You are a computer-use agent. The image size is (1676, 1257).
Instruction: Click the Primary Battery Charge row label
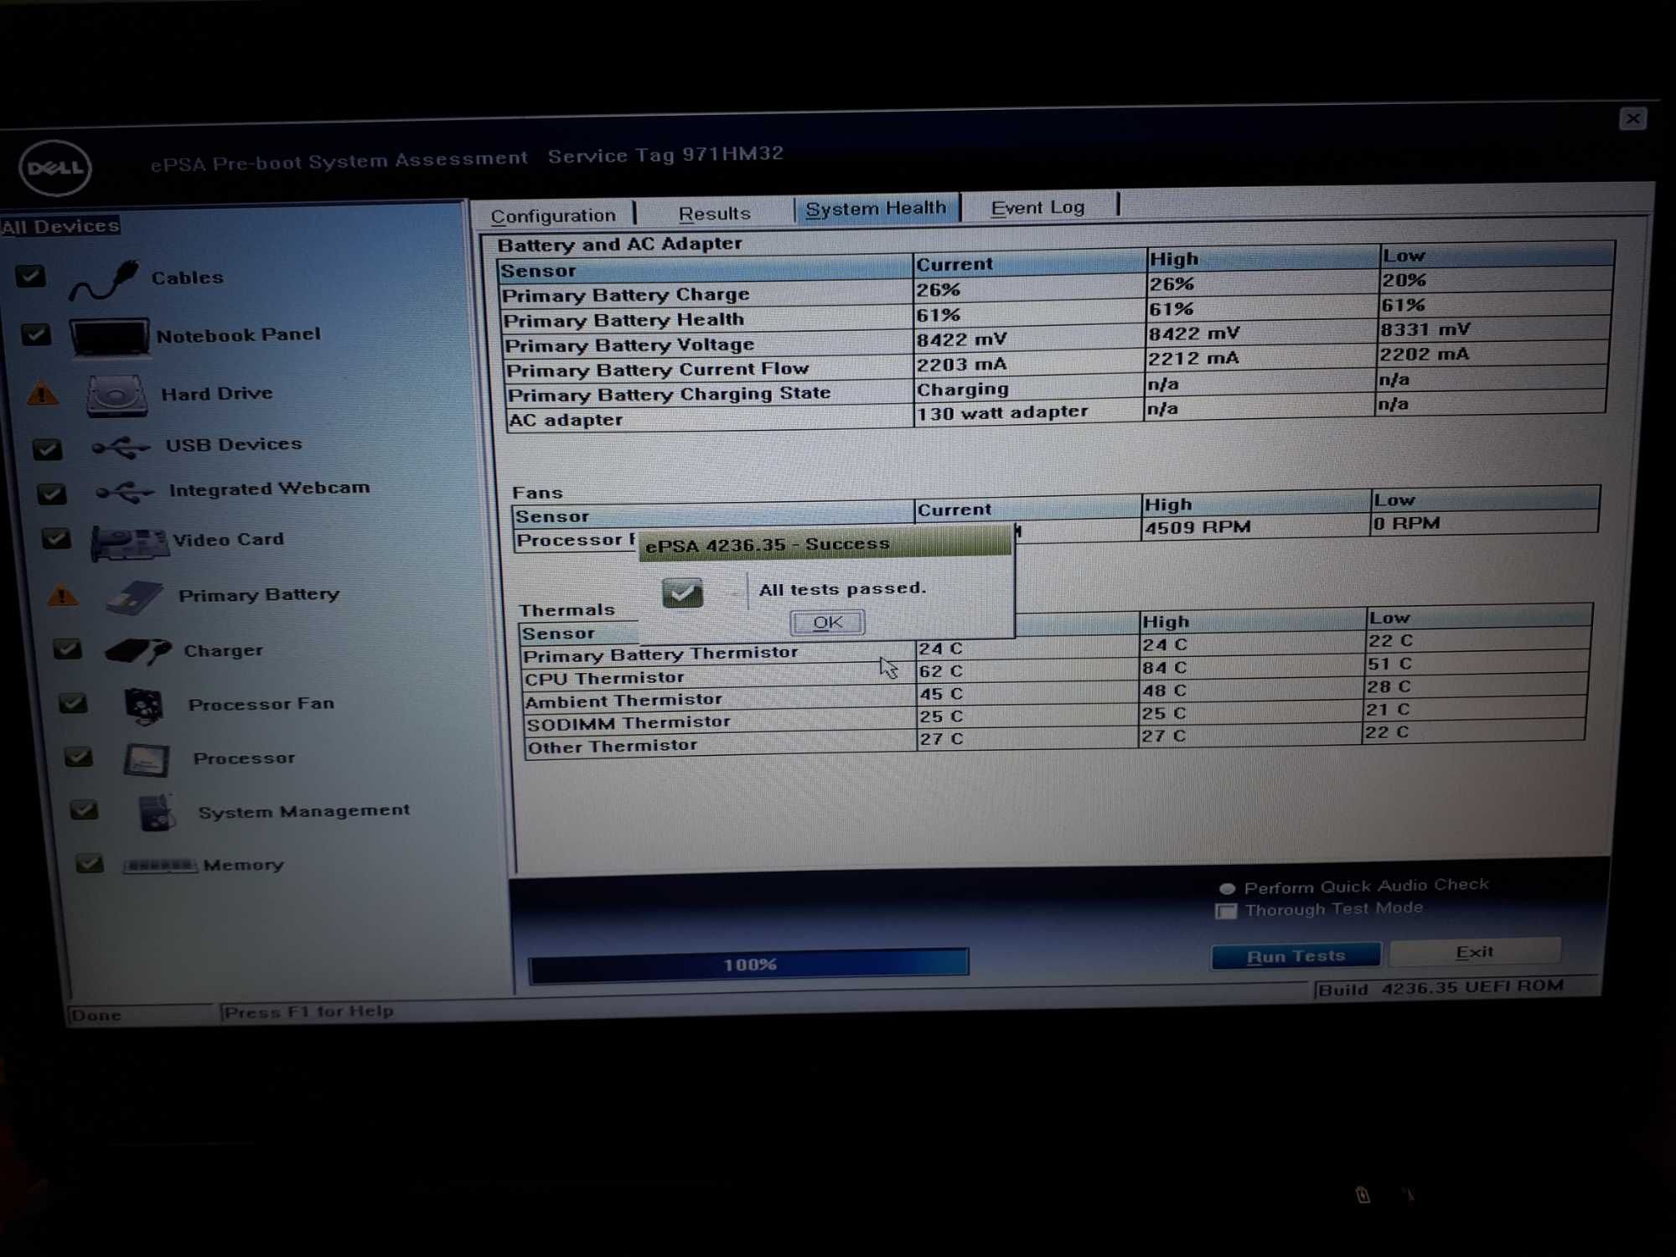626,295
